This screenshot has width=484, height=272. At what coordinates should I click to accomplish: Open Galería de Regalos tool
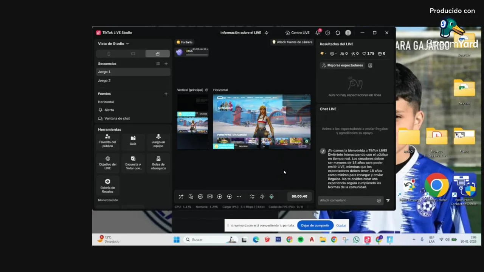tap(108, 185)
